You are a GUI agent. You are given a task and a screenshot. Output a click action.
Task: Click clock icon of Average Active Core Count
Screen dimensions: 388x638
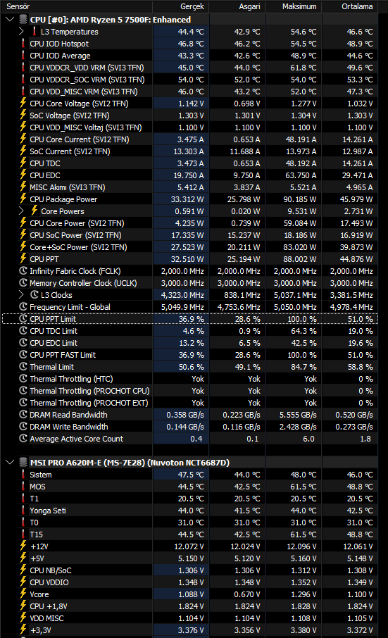(x=23, y=438)
